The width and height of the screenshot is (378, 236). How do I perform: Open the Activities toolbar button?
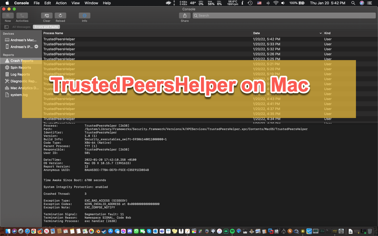pyautogui.click(x=22, y=15)
